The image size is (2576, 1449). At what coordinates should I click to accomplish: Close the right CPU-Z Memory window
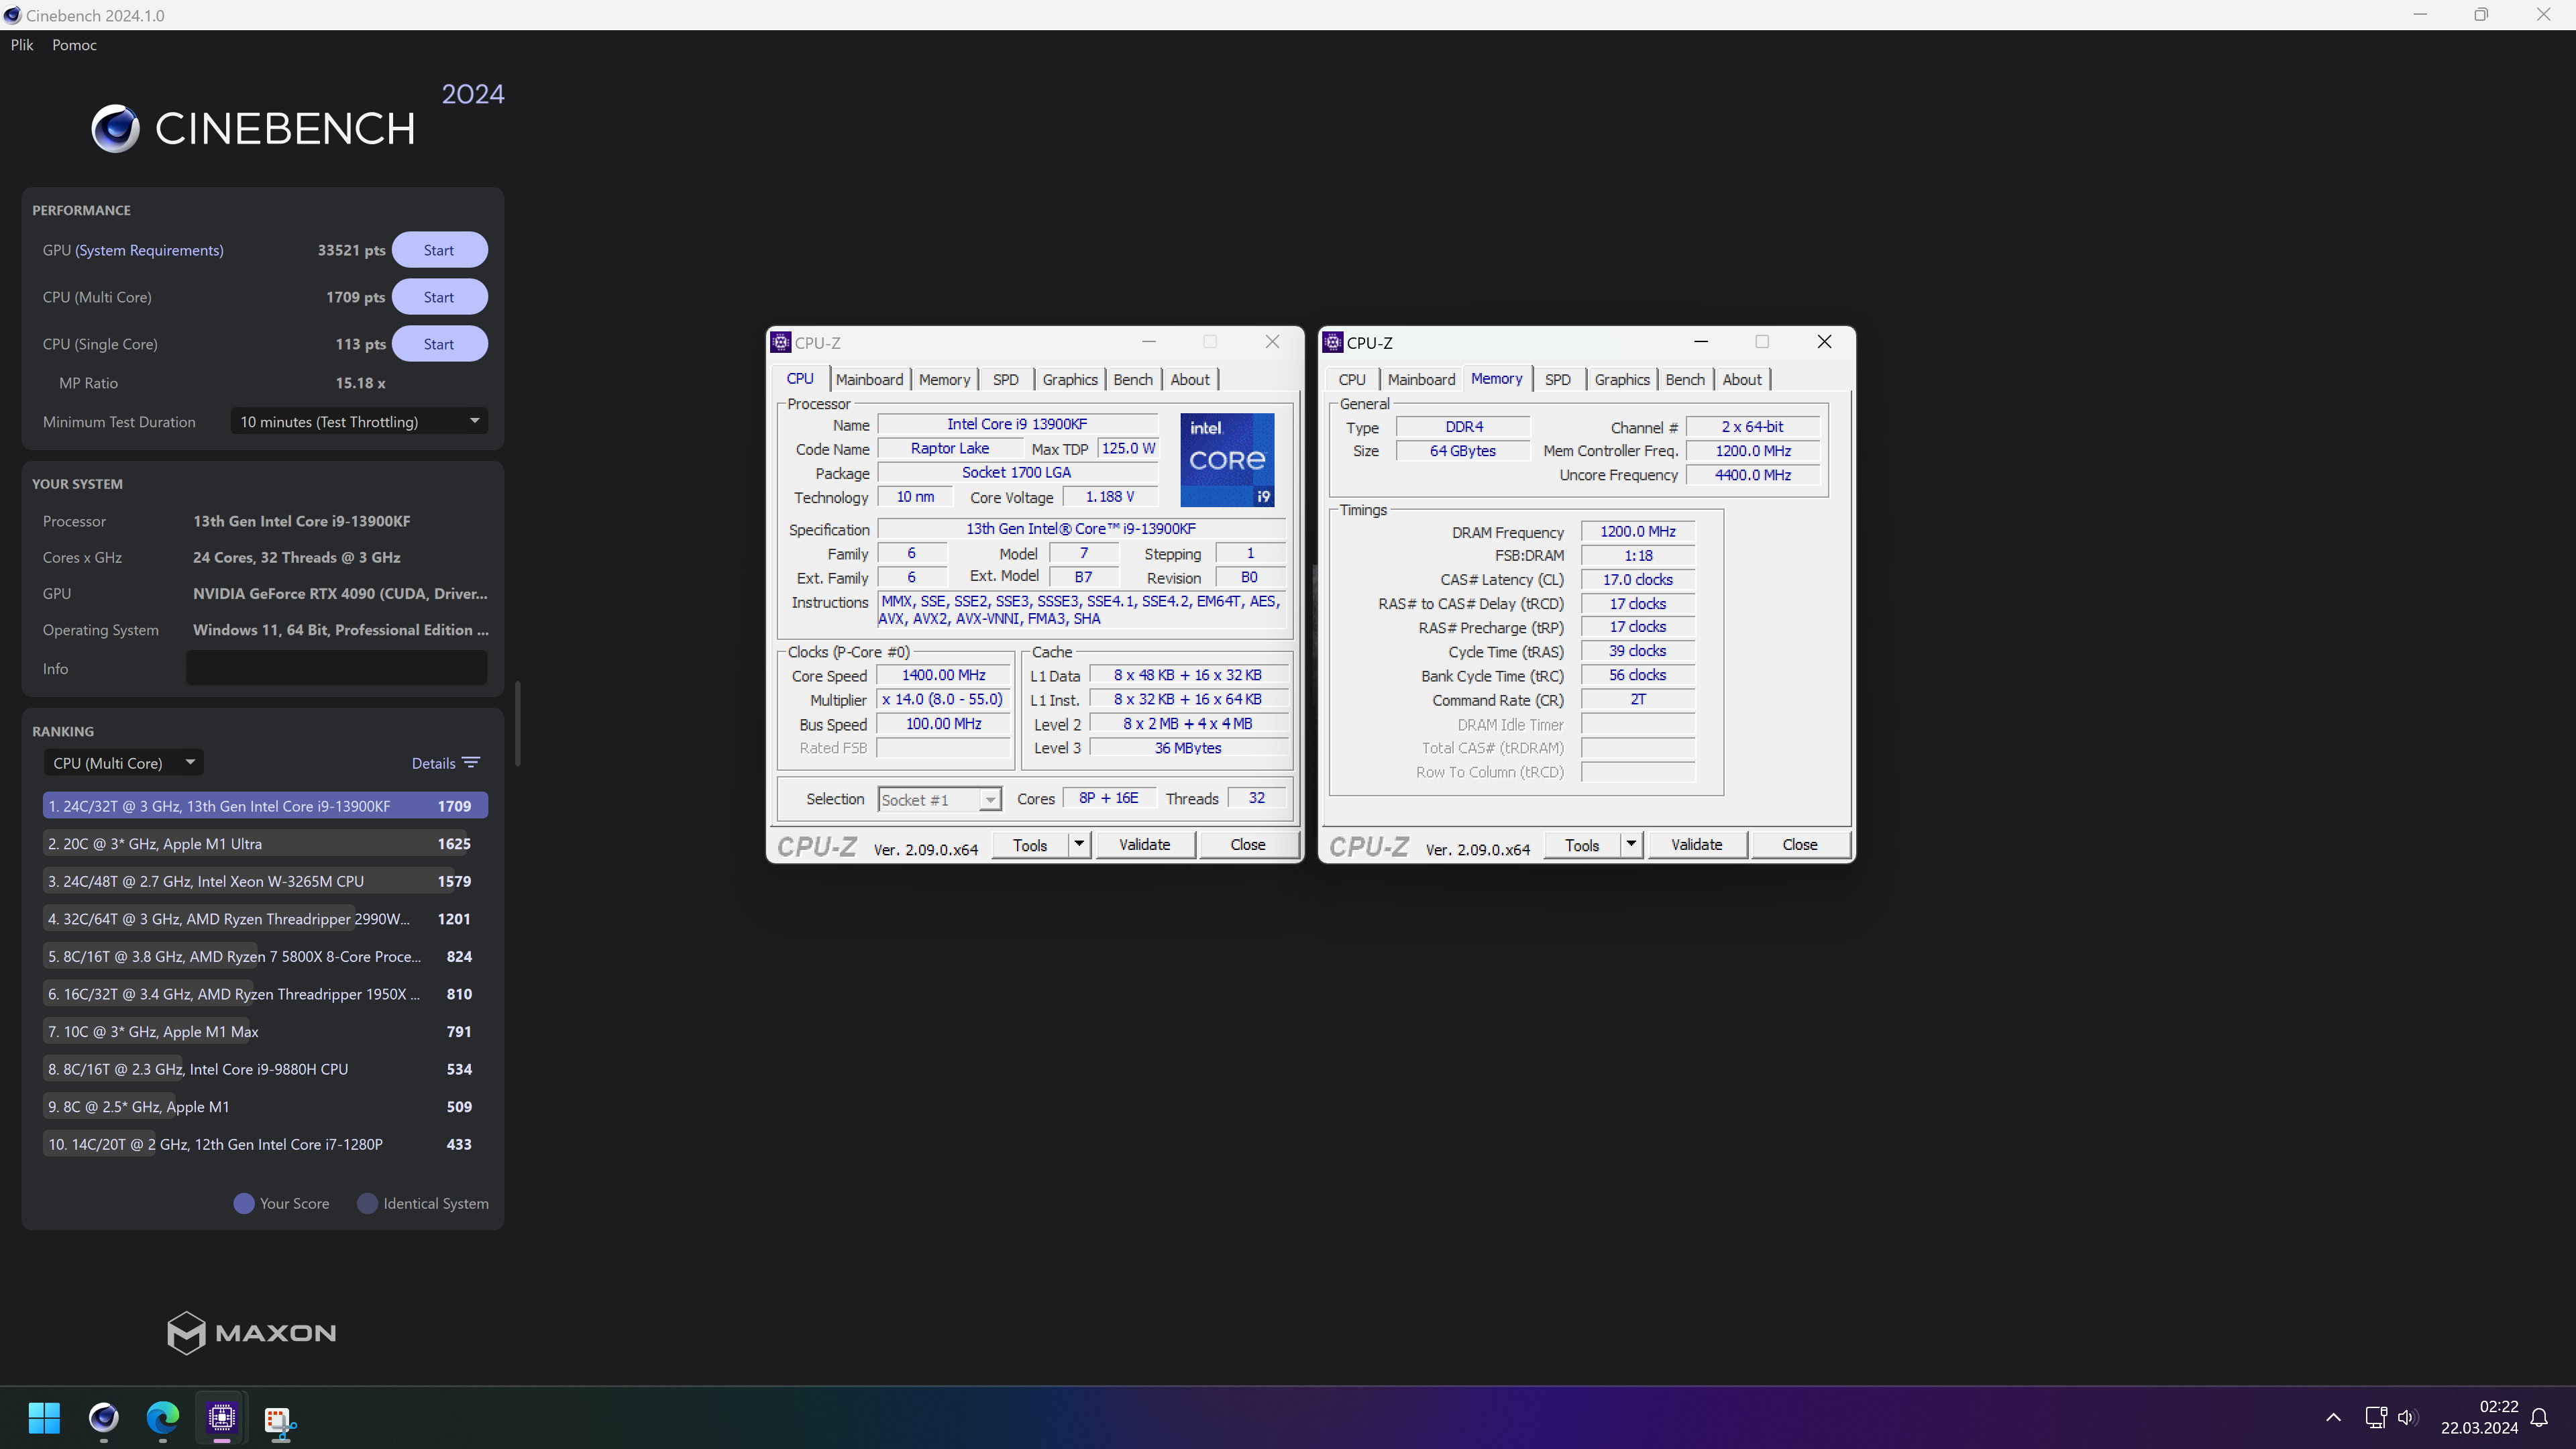[1824, 342]
